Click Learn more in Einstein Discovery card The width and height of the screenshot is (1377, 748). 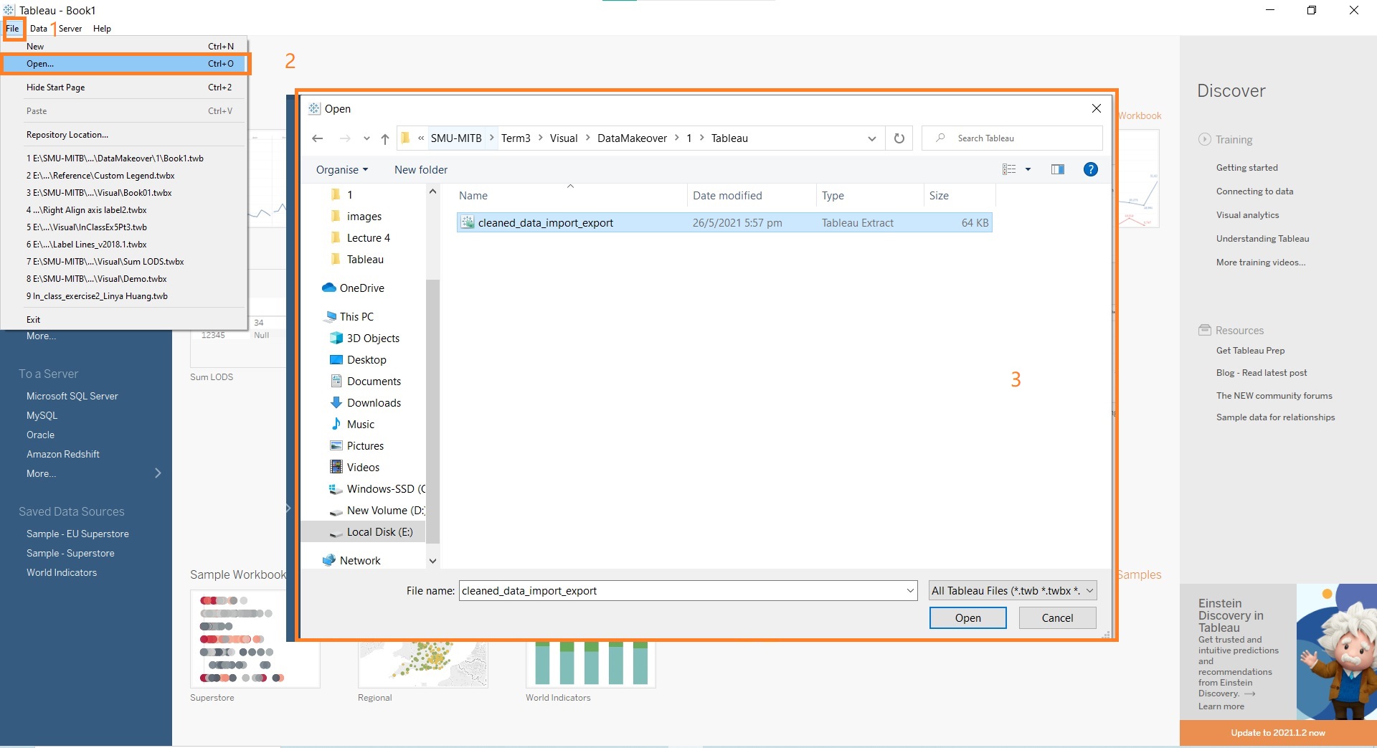point(1221,706)
